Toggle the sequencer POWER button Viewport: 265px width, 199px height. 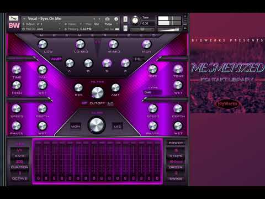pyautogui.click(x=176, y=143)
